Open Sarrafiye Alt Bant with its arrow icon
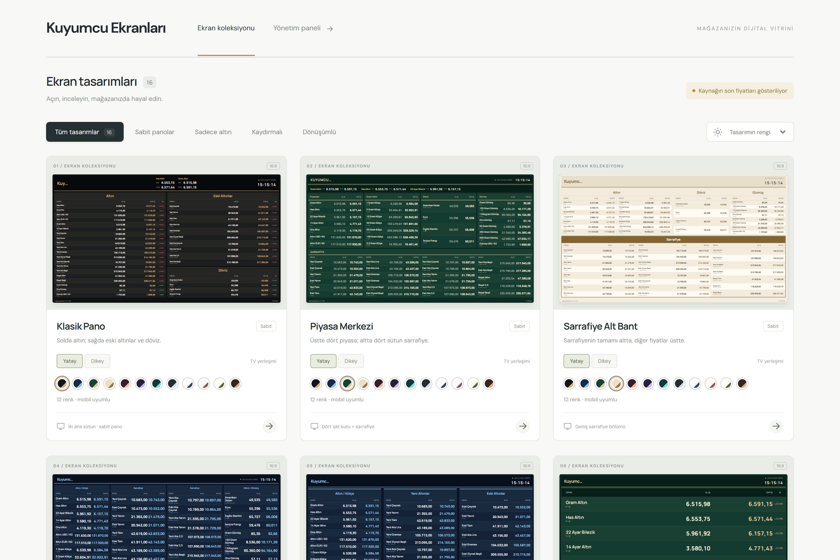 [x=776, y=426]
